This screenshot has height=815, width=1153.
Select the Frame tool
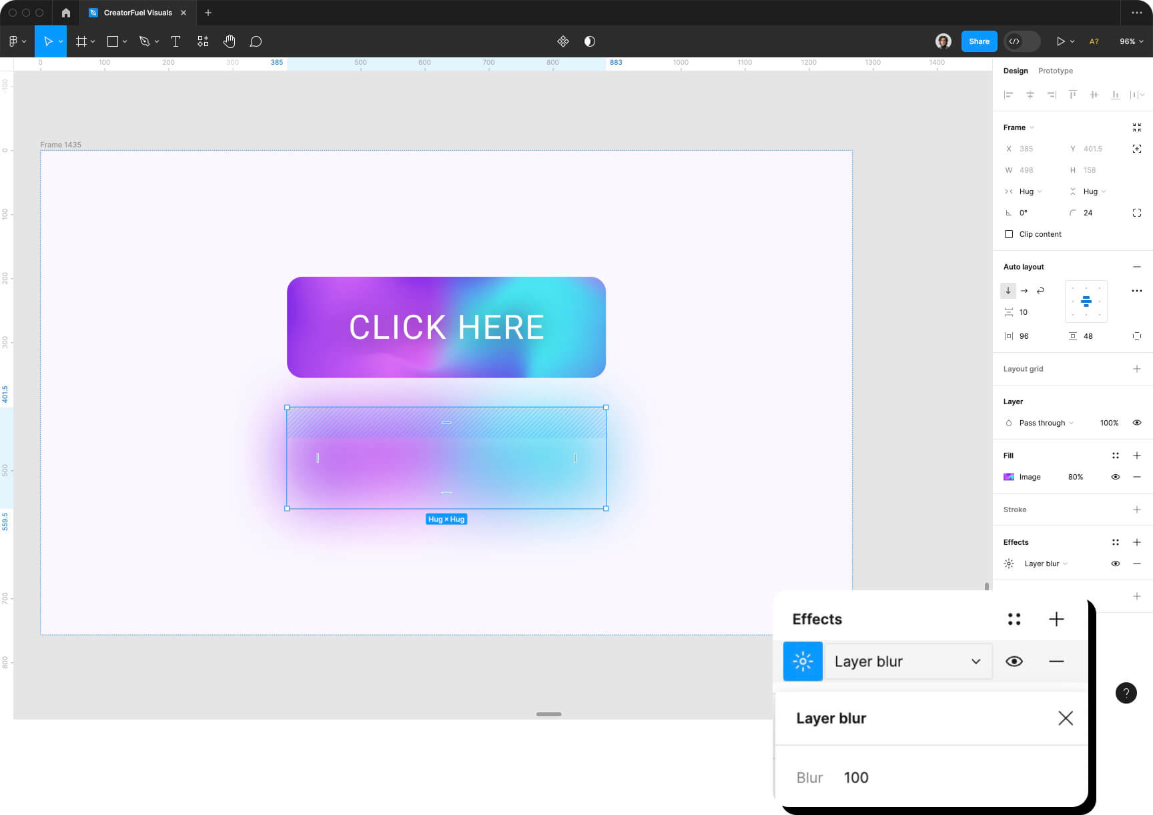point(81,41)
